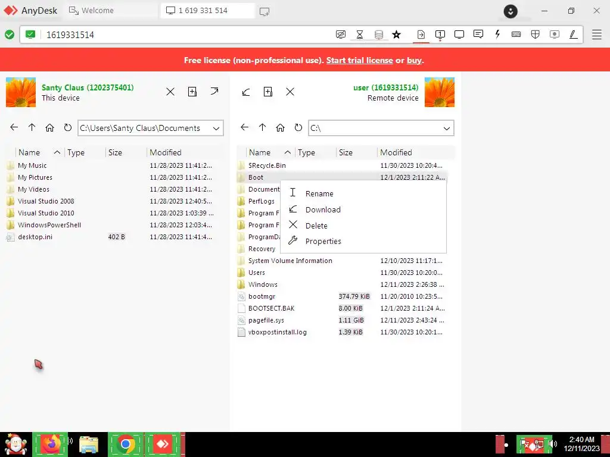Screen dimensions: 610x457
Task: Go back in local file panel
Action: pos(14,127)
